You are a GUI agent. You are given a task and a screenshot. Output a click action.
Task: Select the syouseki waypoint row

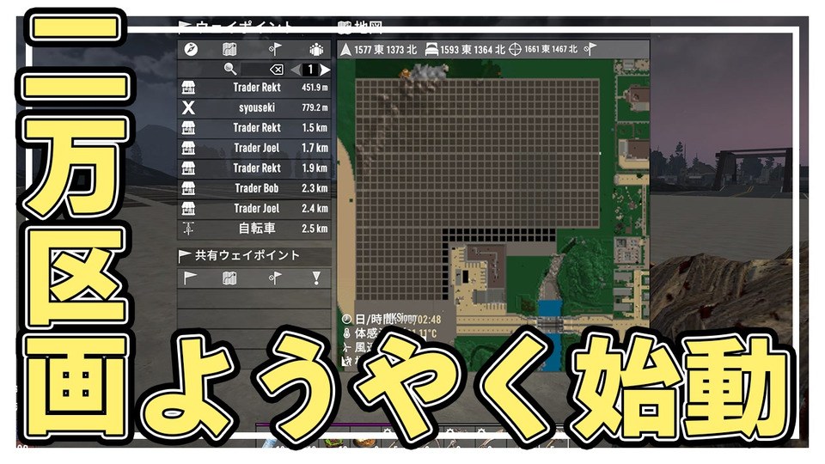pyautogui.click(x=254, y=108)
